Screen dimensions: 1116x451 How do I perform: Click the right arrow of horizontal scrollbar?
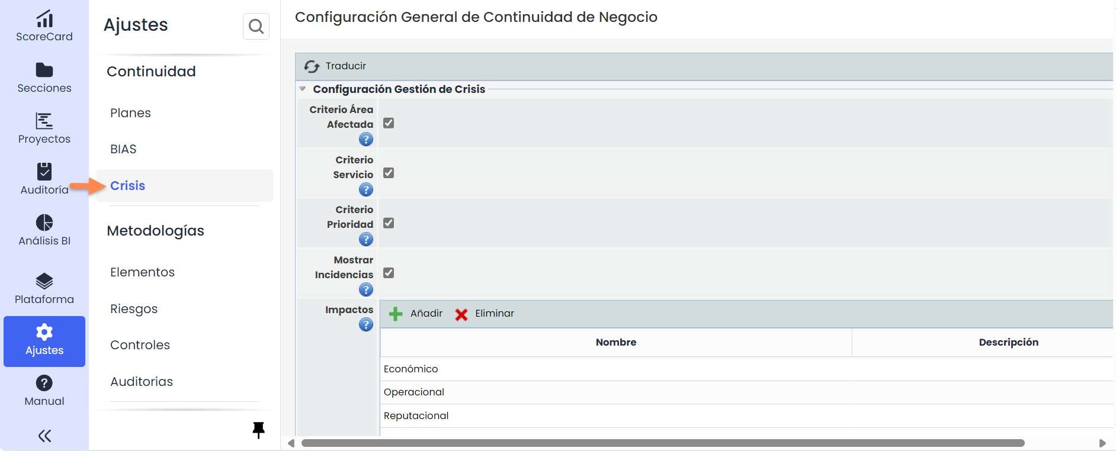(x=1102, y=443)
